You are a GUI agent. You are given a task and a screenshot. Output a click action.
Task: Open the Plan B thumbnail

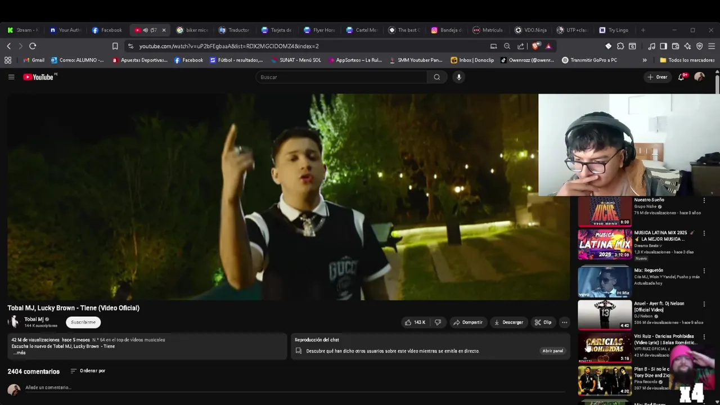605,381
